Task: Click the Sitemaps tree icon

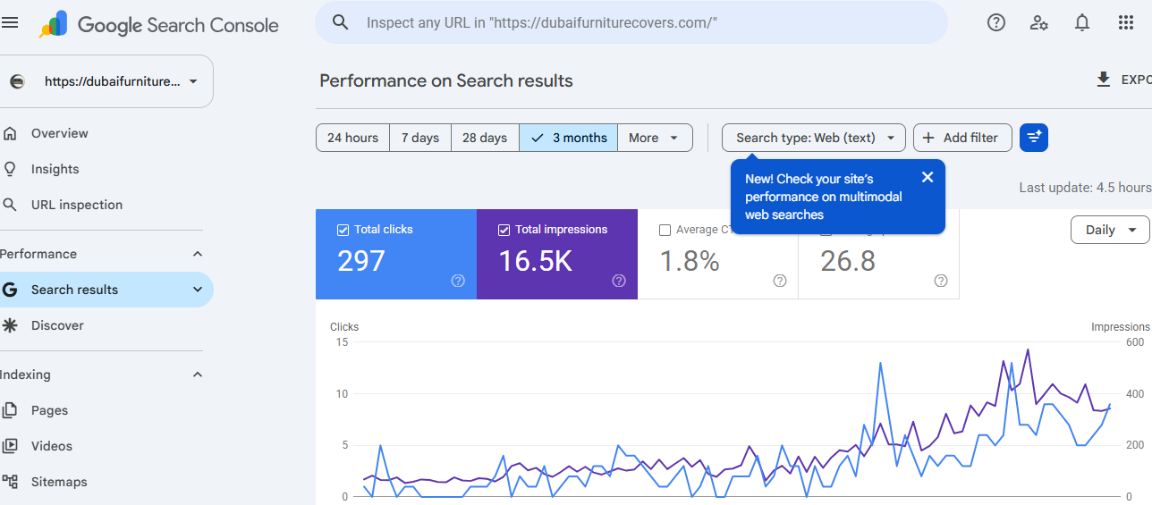Action: 10,482
